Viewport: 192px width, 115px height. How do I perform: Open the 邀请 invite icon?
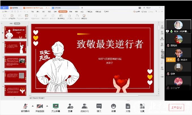click(70, 106)
